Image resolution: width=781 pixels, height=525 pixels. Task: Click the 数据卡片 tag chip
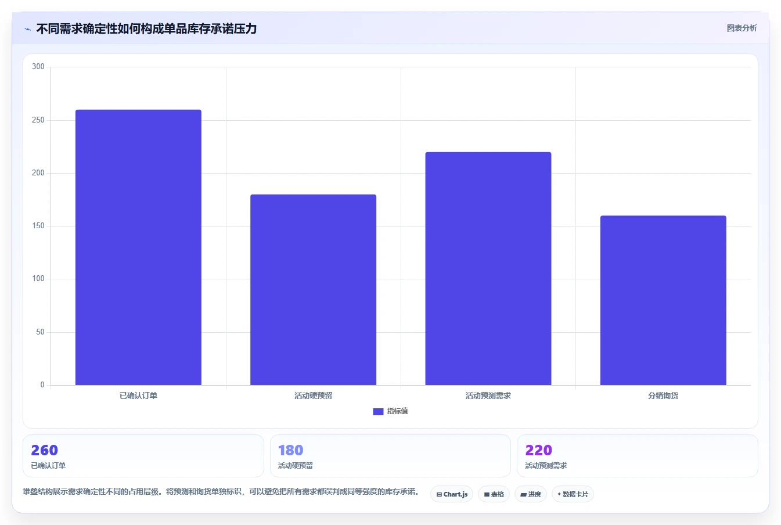click(573, 494)
